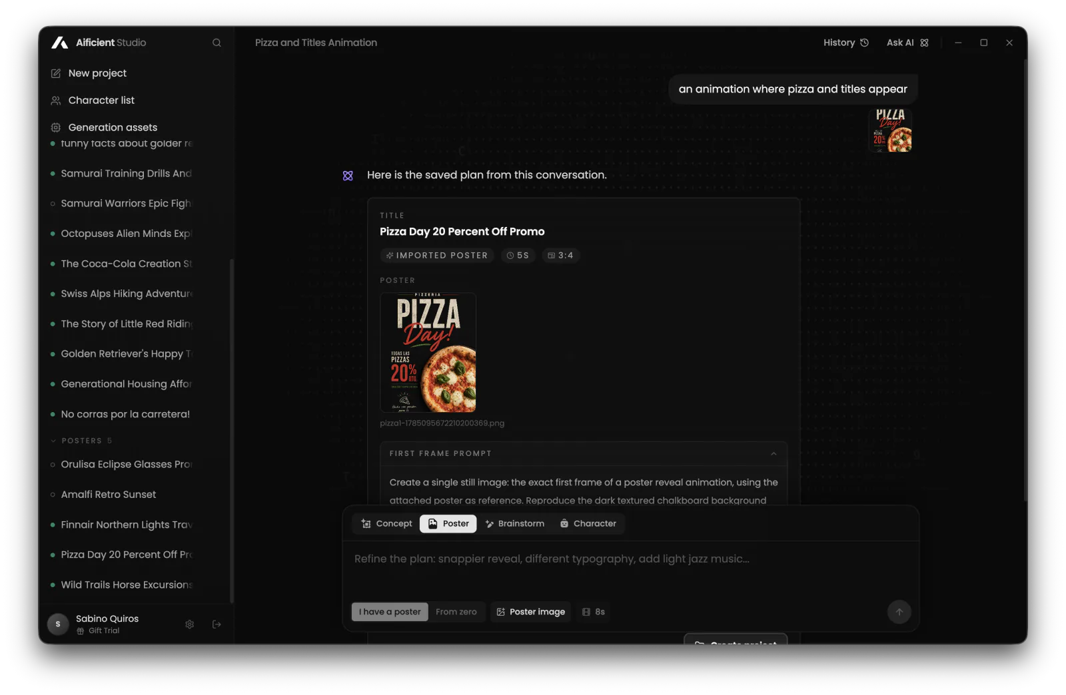Switch to the Character tab
The height and width of the screenshot is (695, 1066).
[588, 524]
